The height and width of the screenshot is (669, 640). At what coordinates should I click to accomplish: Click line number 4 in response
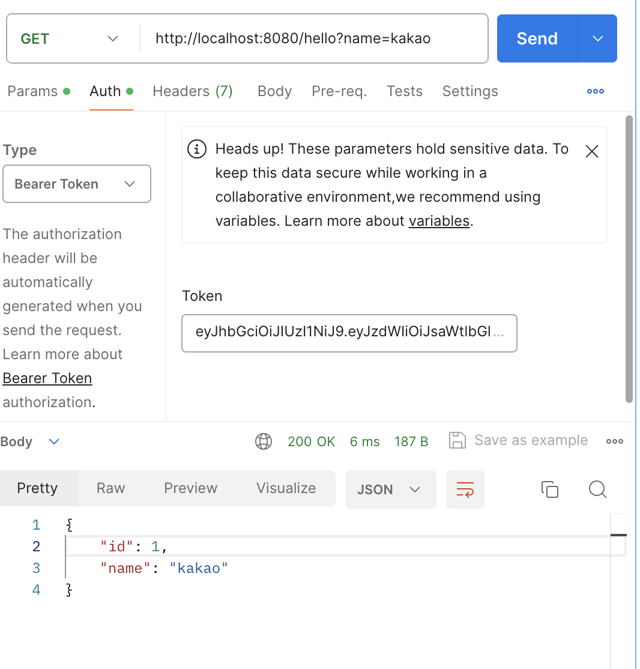[36, 590]
